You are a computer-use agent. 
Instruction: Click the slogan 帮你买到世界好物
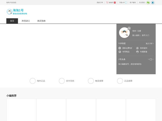[20, 14]
